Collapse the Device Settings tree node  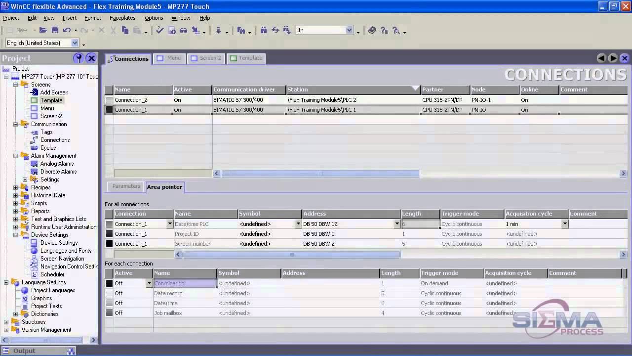(15, 235)
